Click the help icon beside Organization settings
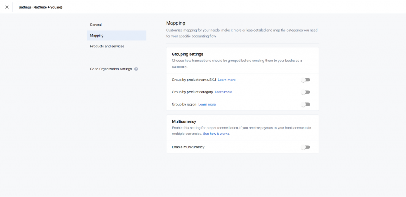The image size is (406, 197). point(136,69)
